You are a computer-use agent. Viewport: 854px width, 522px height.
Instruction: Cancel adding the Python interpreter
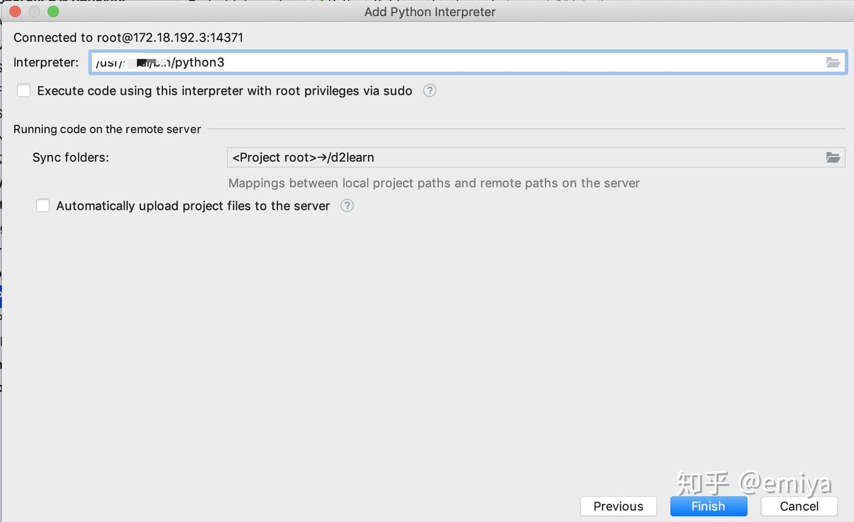tap(799, 506)
